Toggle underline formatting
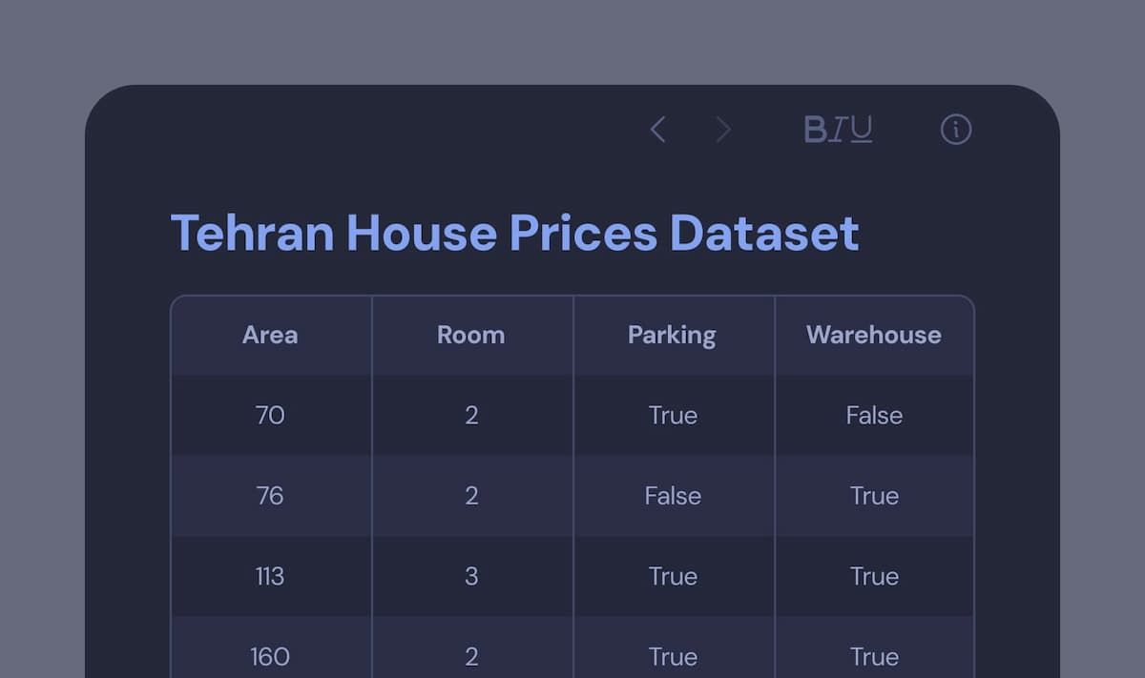 coord(861,130)
